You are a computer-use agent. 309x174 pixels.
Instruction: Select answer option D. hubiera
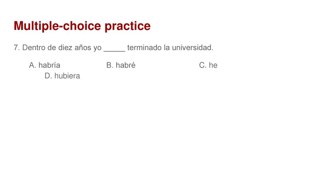(x=62, y=76)
